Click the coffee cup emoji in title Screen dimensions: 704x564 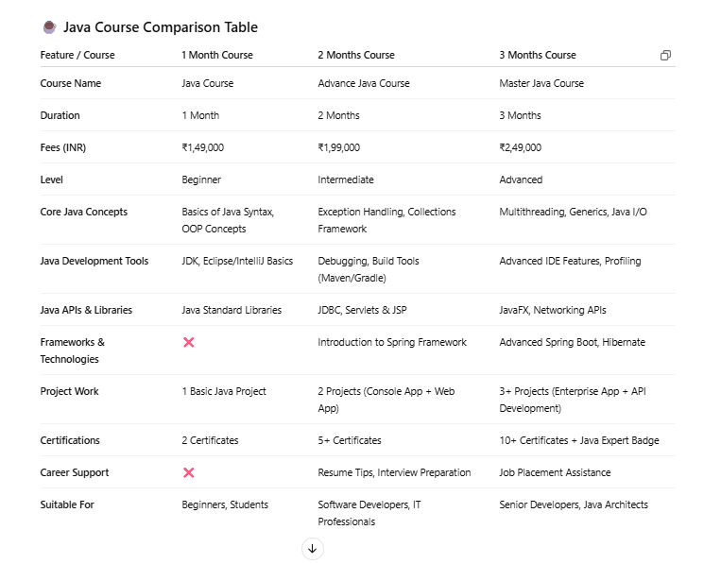49,27
